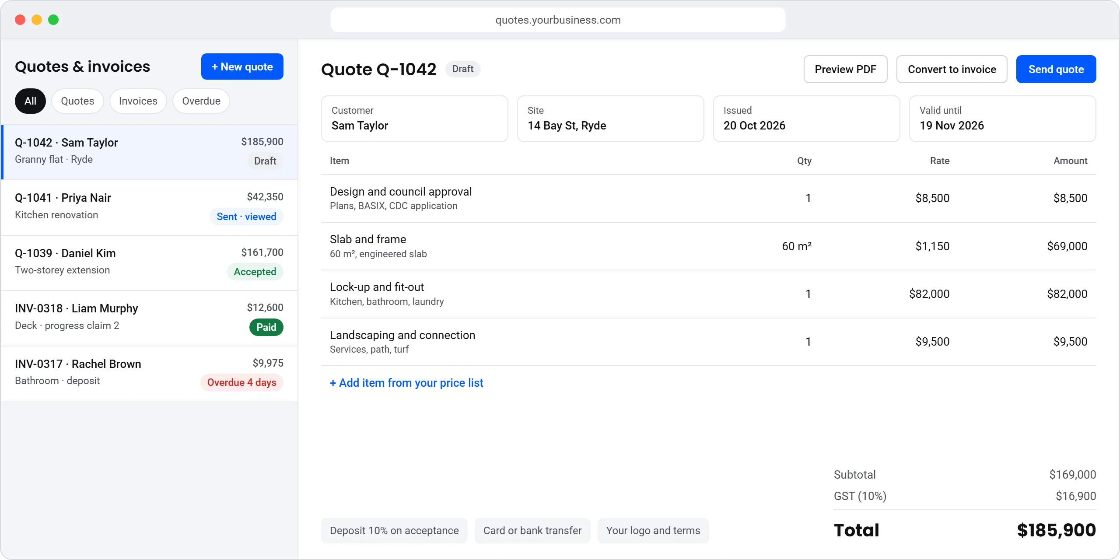Click the + New quote button

pyautogui.click(x=242, y=66)
